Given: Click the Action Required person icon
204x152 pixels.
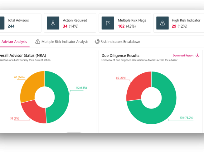Looking at the screenshot, I should coord(53,23).
